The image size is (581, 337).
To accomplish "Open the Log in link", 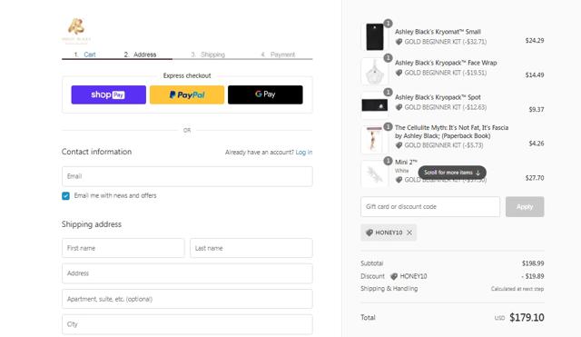I will pos(304,153).
